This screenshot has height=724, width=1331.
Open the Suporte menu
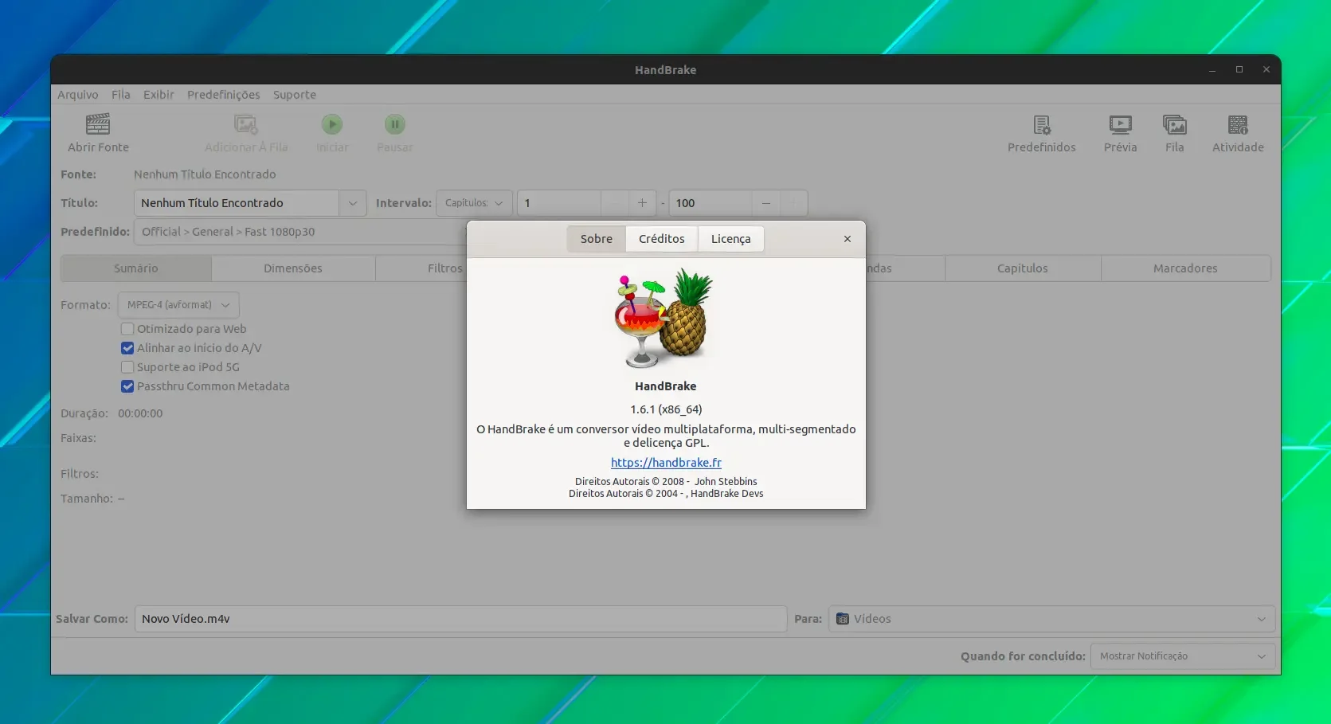[295, 95]
